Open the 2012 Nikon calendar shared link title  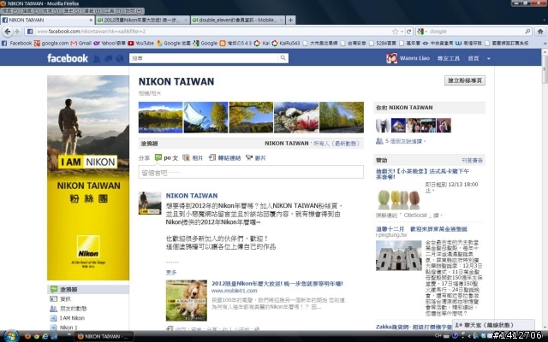(277, 284)
